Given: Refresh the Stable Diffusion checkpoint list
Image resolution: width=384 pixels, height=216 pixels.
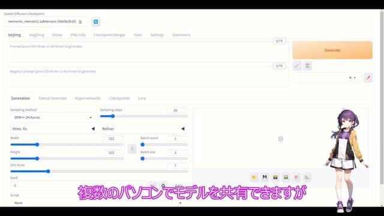Looking at the screenshot, I should 96,22.
